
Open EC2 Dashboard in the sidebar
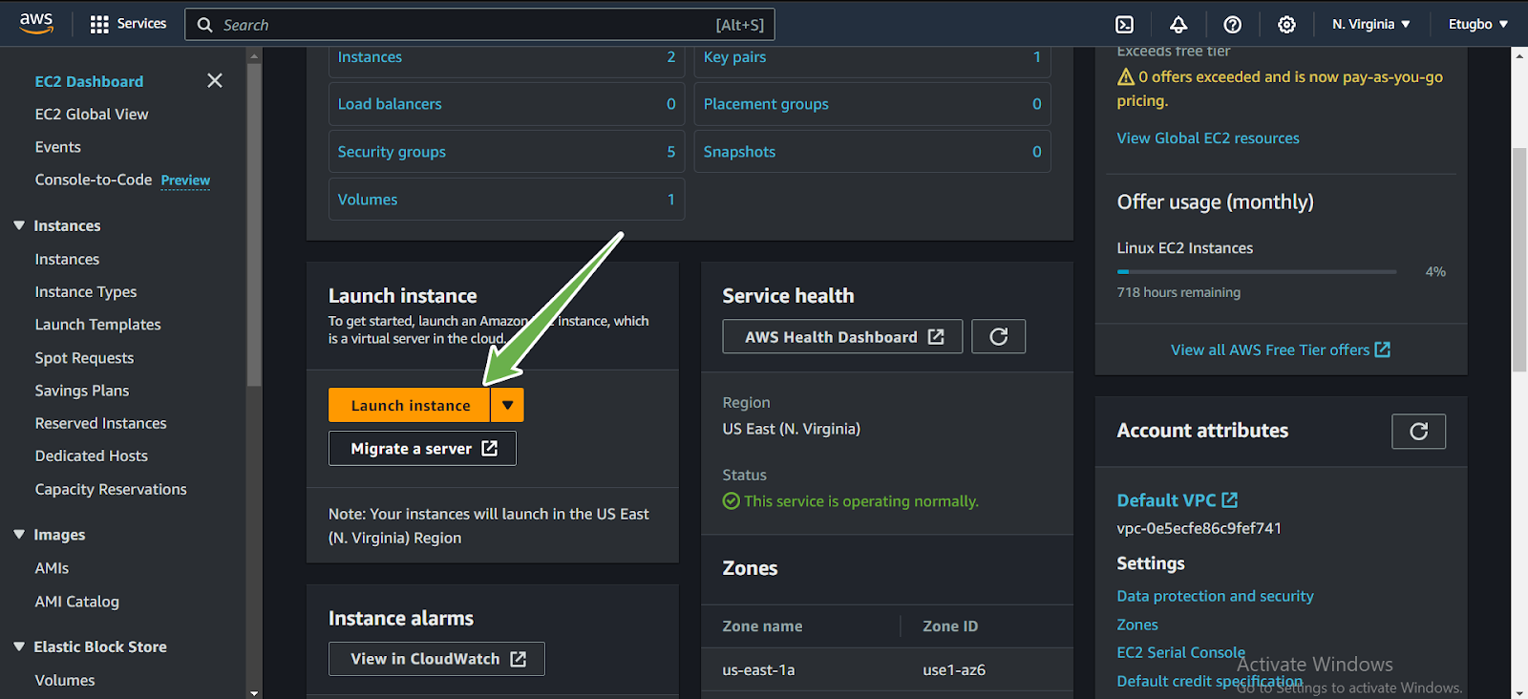click(x=89, y=81)
